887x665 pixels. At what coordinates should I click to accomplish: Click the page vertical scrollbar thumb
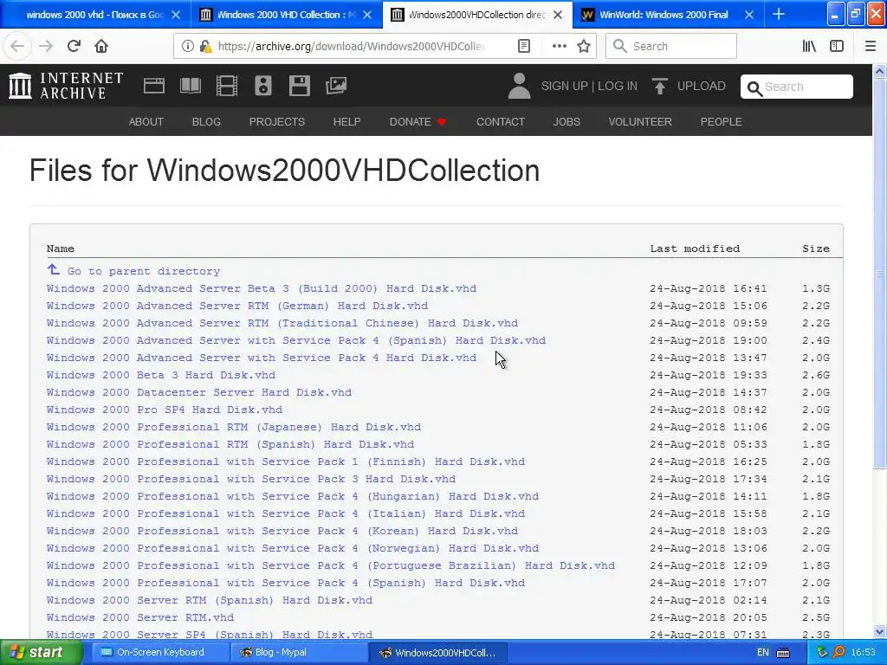[879, 274]
